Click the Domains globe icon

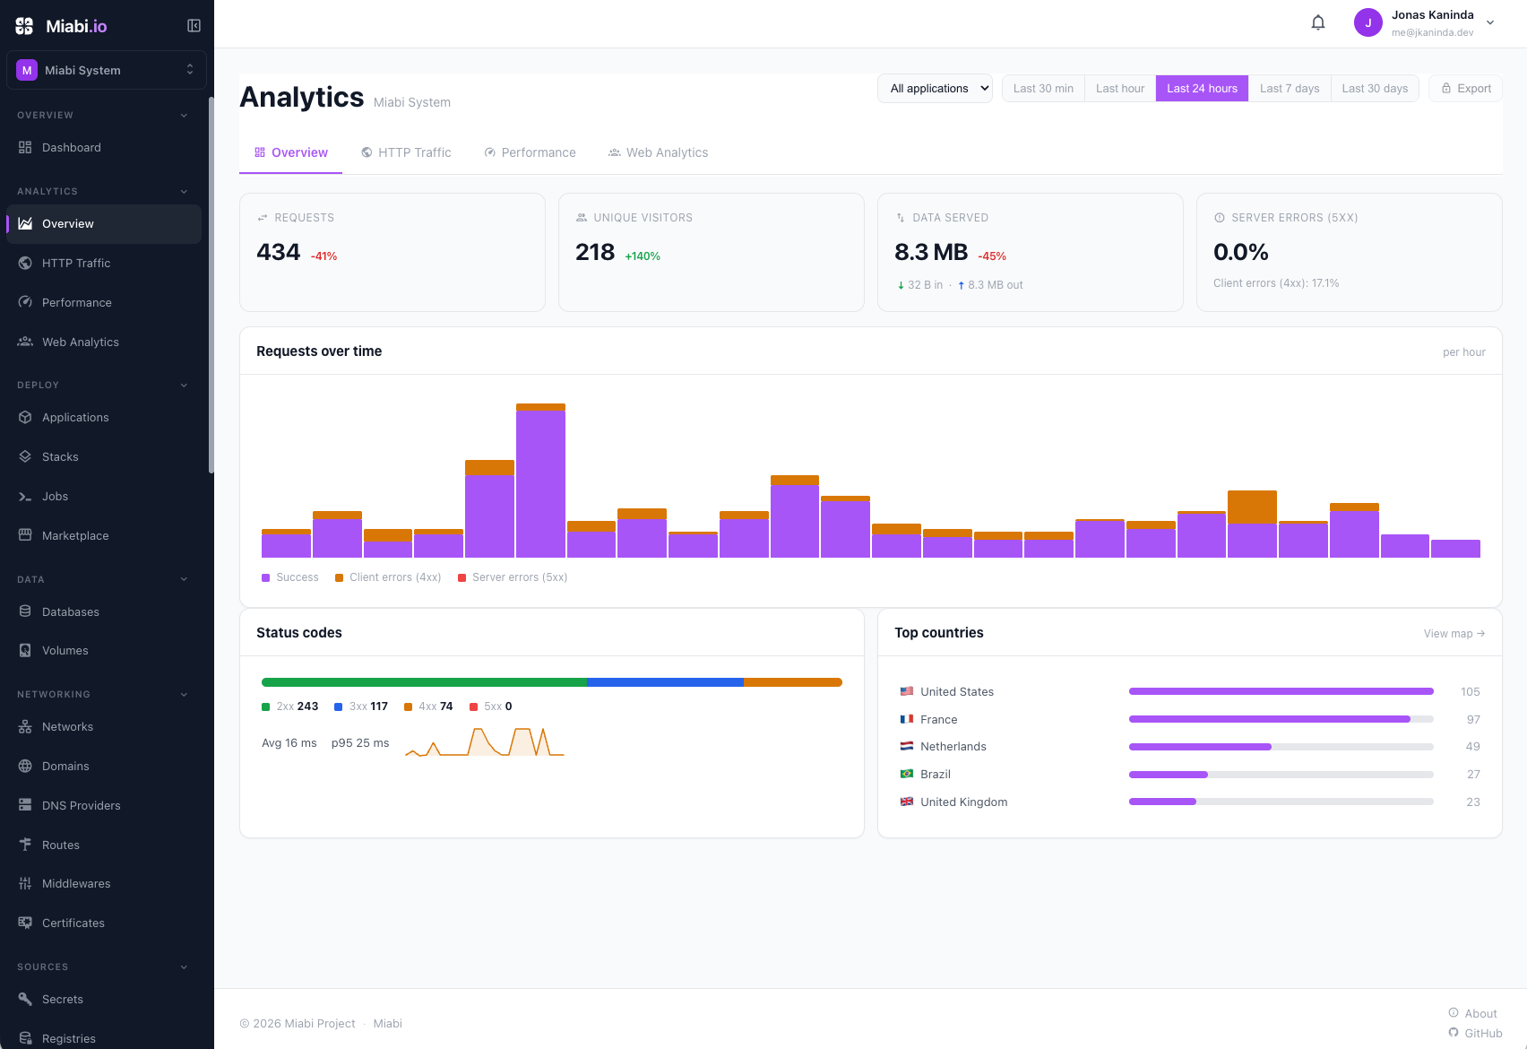coord(25,766)
